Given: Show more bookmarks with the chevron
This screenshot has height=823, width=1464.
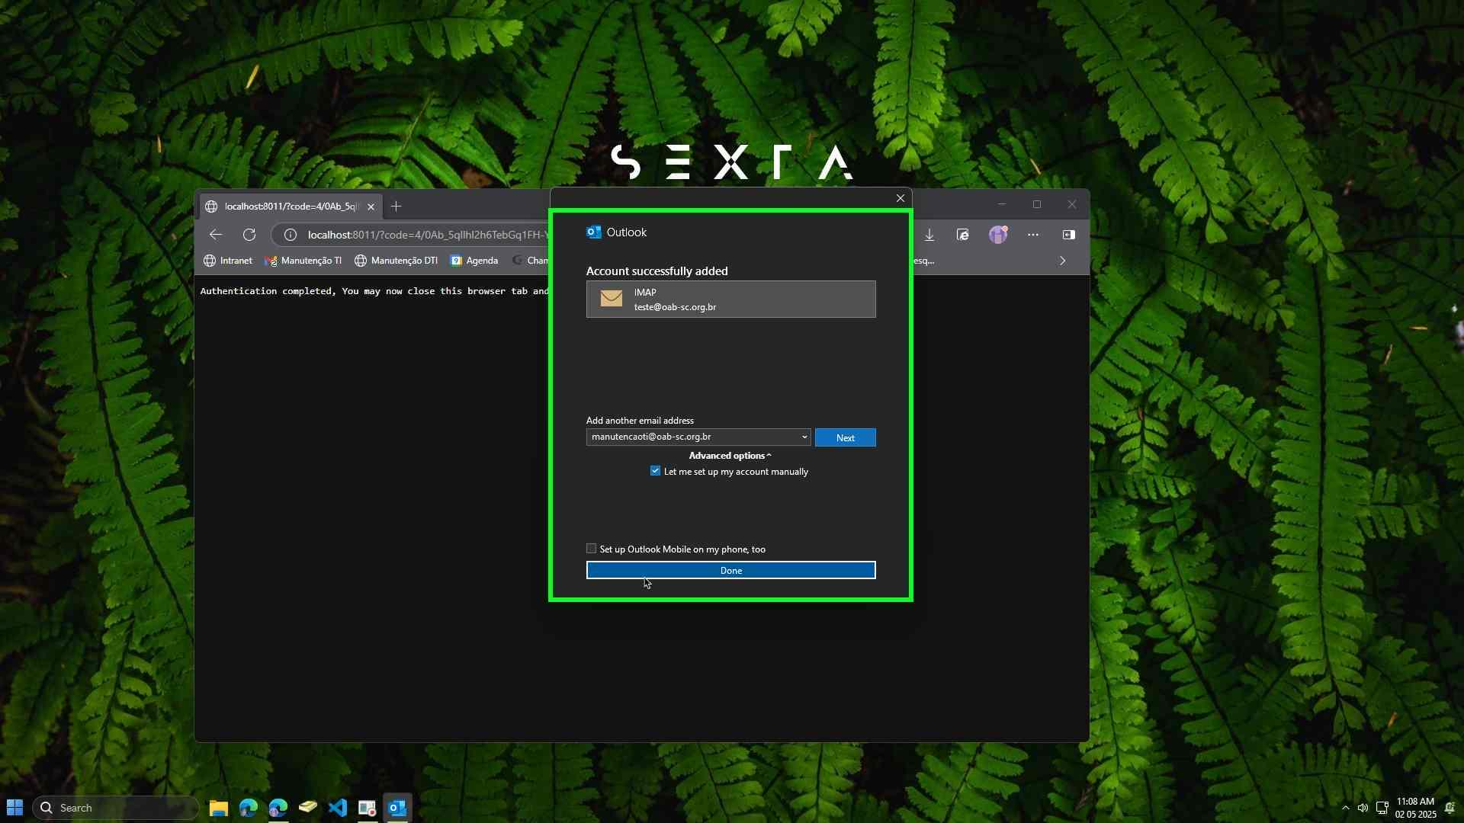Looking at the screenshot, I should pyautogui.click(x=1063, y=261).
